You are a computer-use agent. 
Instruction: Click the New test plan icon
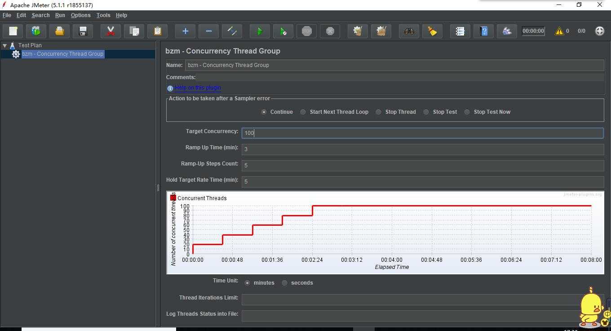click(x=13, y=31)
